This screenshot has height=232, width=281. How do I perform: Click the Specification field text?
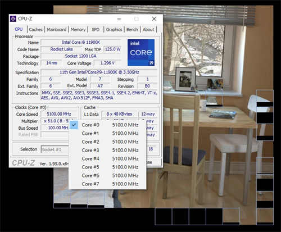click(99, 72)
